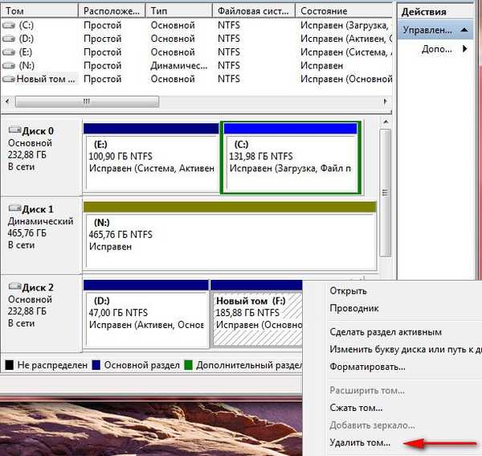Click the Диск 2 disk icon
The image size is (482, 456).
[x=14, y=286]
